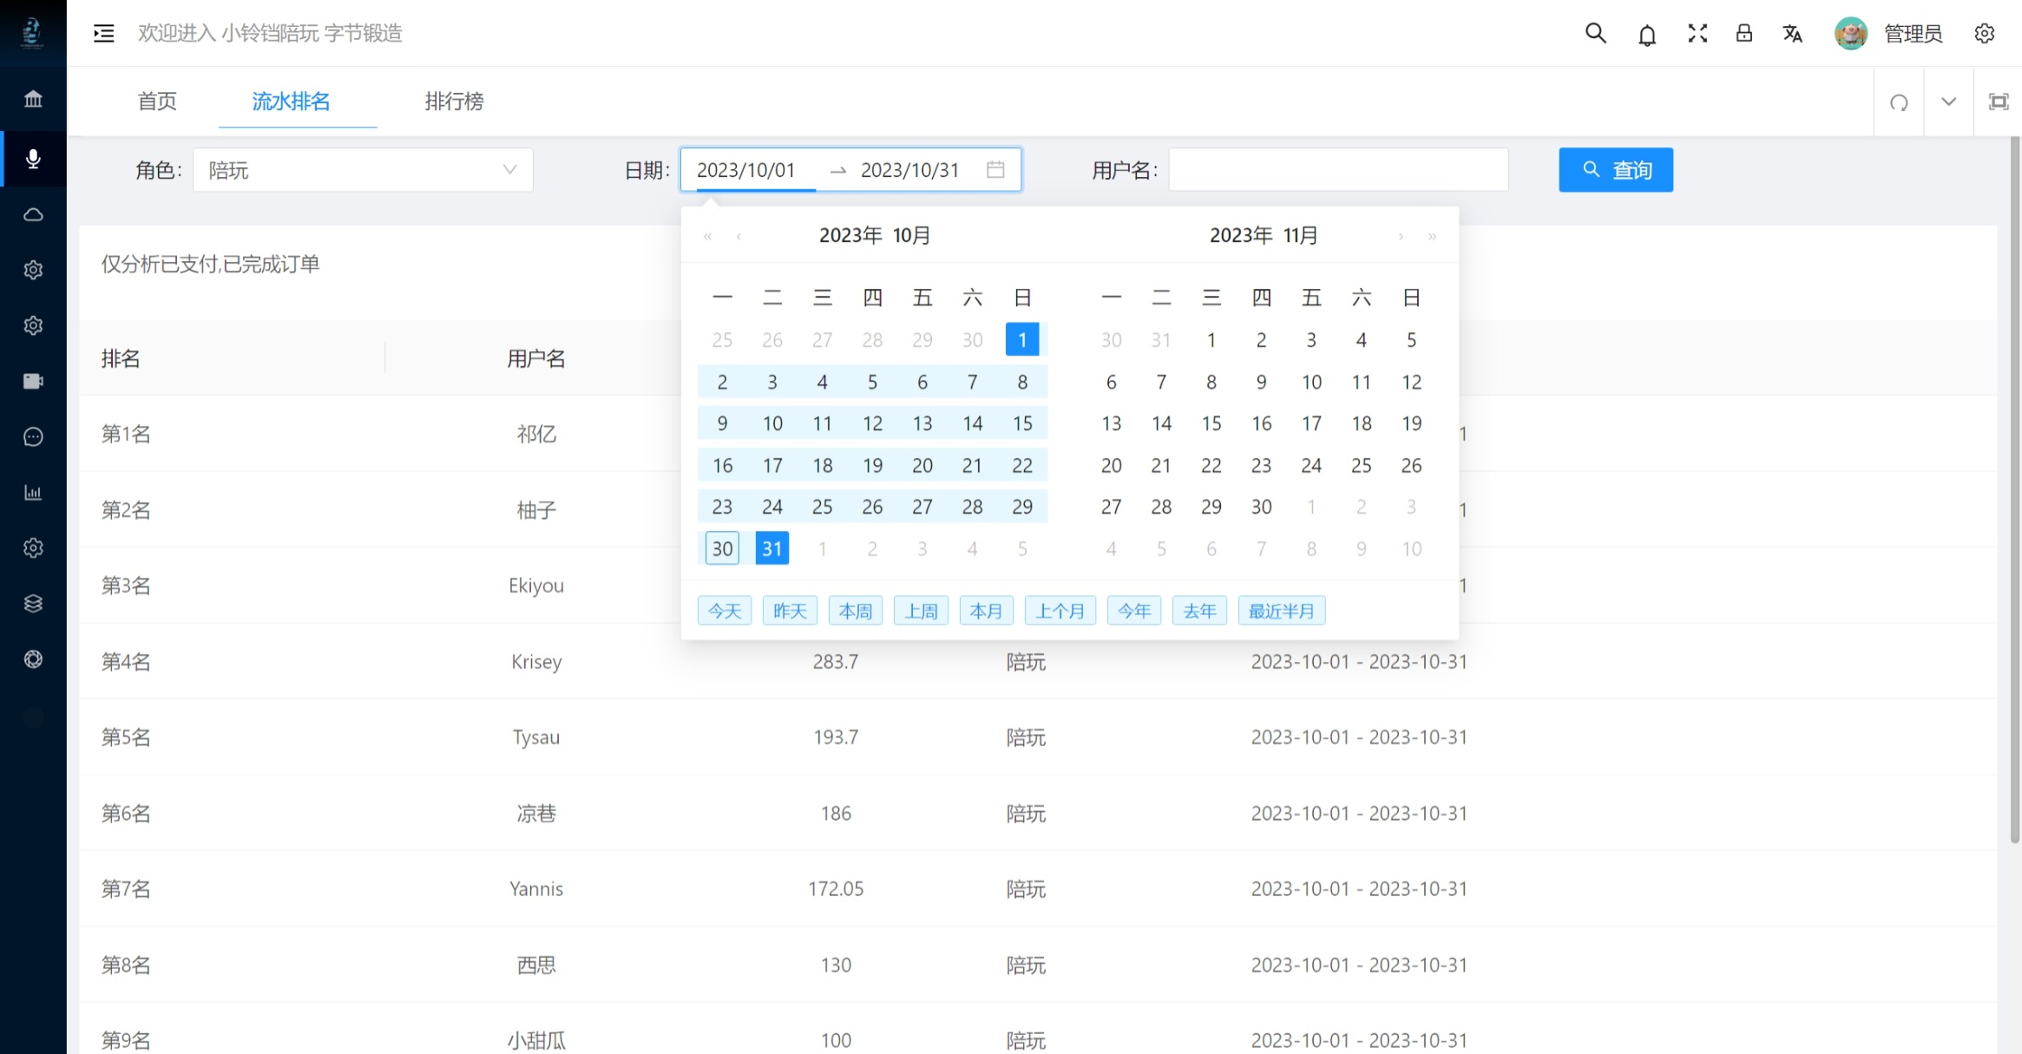Lock screen with padlock icon

1744,33
